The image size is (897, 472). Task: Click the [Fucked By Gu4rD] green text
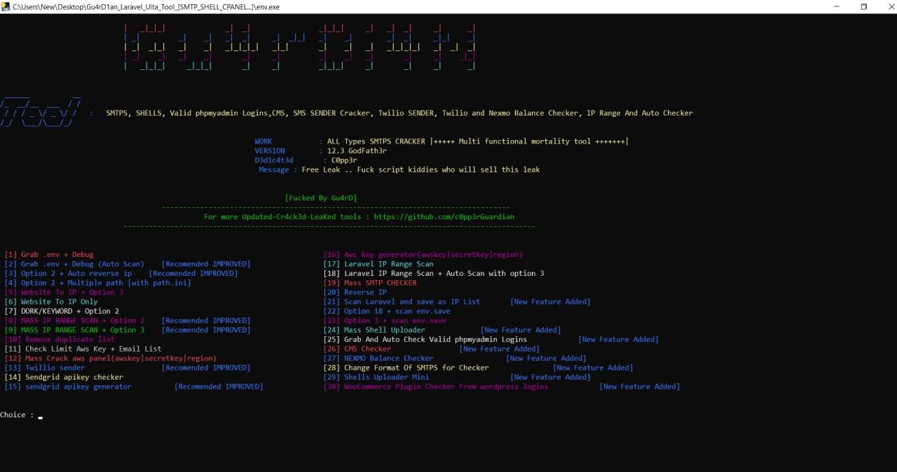click(x=321, y=198)
